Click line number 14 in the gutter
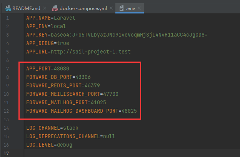Image resolution: width=240 pixels, height=157 pixels. coord(6,128)
